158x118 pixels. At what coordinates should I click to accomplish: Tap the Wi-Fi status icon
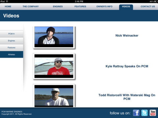7,1
